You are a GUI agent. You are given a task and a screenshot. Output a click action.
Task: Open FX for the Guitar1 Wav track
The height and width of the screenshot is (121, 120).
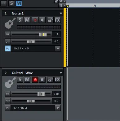point(57,80)
